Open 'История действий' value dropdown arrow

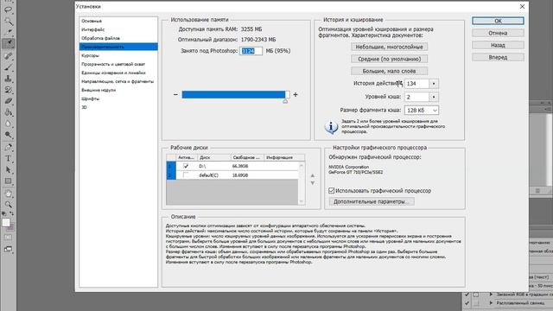(x=434, y=84)
